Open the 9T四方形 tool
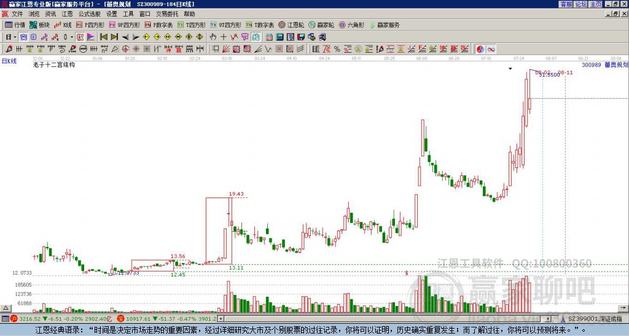Image resolution: width=629 pixels, height=336 pixels. pyautogui.click(x=226, y=25)
